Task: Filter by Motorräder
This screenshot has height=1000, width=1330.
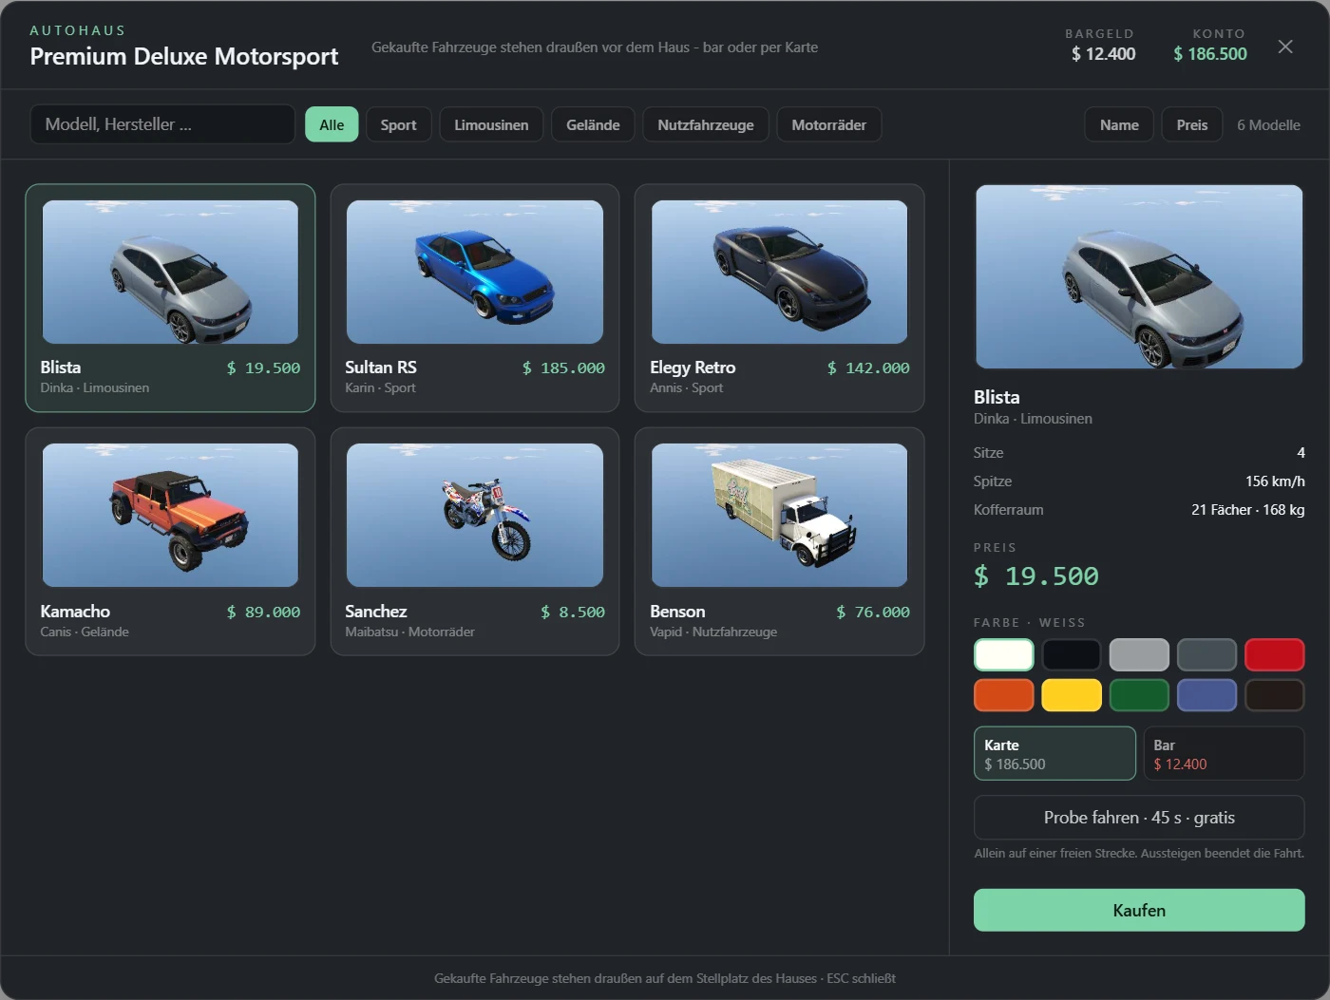Action: pos(828,124)
